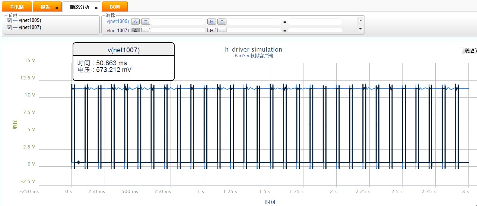
Task: Click minus button next to cursor A v(net1009)
Action: [146, 22]
